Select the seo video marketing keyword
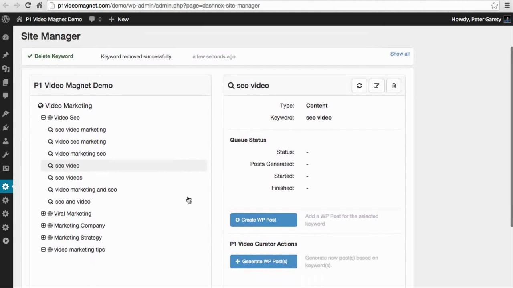Image resolution: width=513 pixels, height=288 pixels. [81, 130]
